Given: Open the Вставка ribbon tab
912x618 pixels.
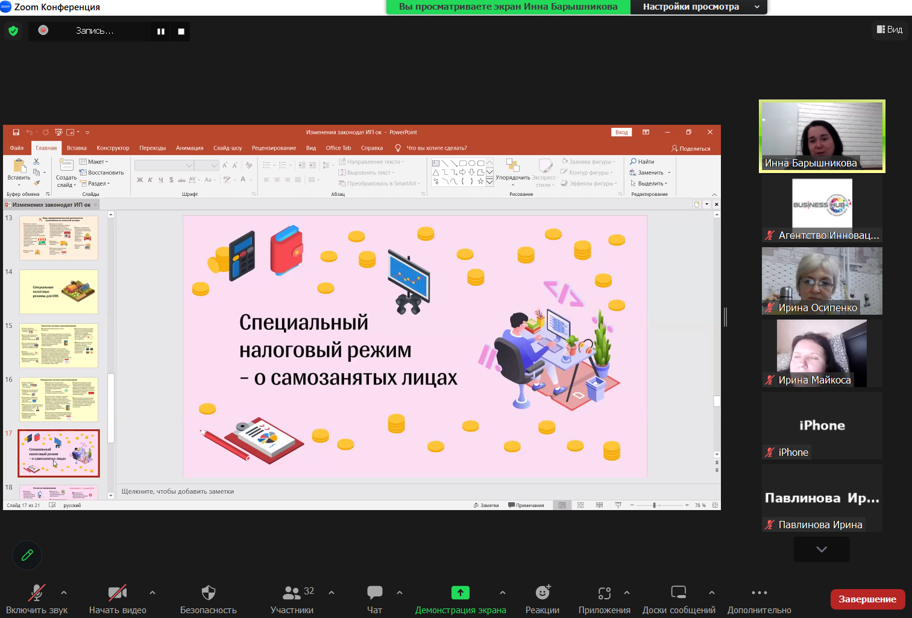Looking at the screenshot, I should (77, 148).
